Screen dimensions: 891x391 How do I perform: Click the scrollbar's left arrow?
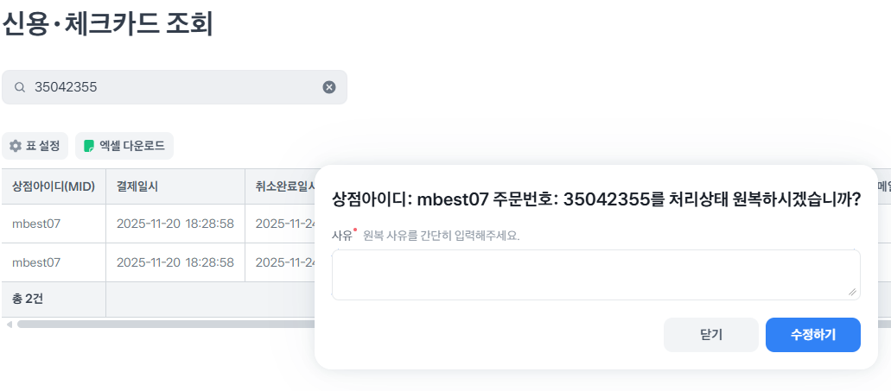[x=10, y=325]
